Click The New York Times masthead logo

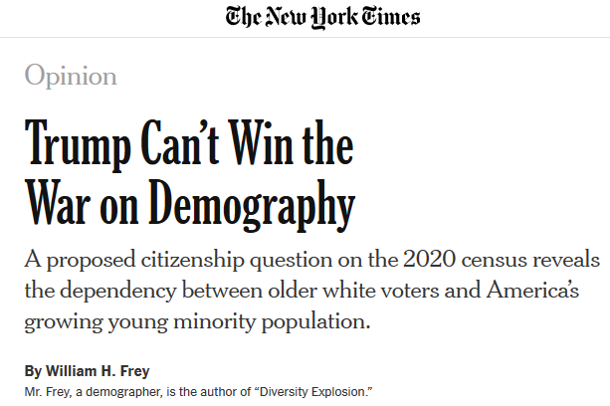(x=322, y=18)
